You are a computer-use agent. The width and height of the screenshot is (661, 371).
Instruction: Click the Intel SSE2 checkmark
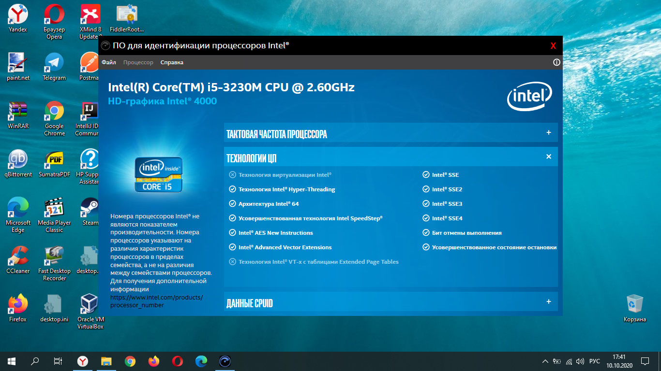tap(426, 189)
